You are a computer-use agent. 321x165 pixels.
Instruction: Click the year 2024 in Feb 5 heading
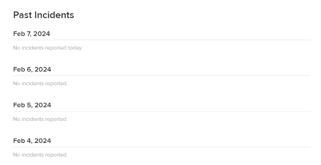(x=43, y=105)
